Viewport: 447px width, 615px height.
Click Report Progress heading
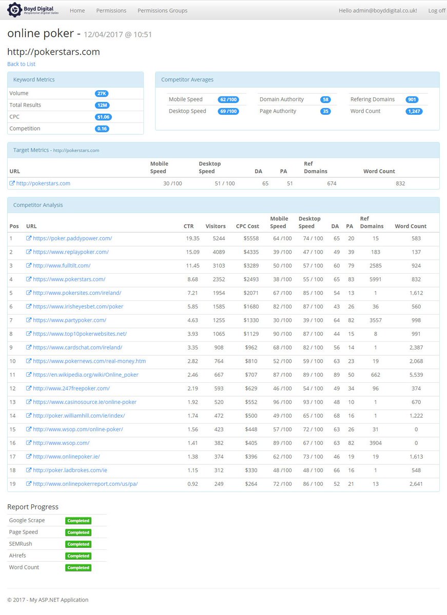(x=33, y=507)
